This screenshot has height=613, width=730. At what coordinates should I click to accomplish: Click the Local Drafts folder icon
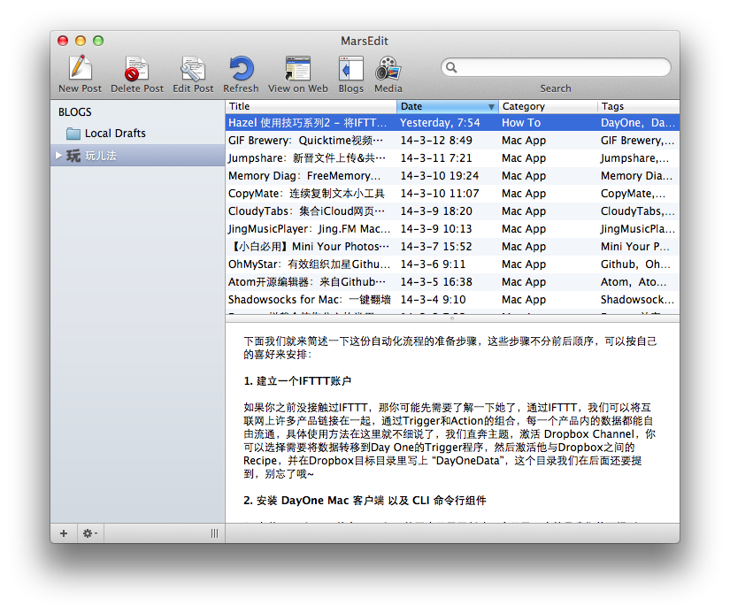73,134
